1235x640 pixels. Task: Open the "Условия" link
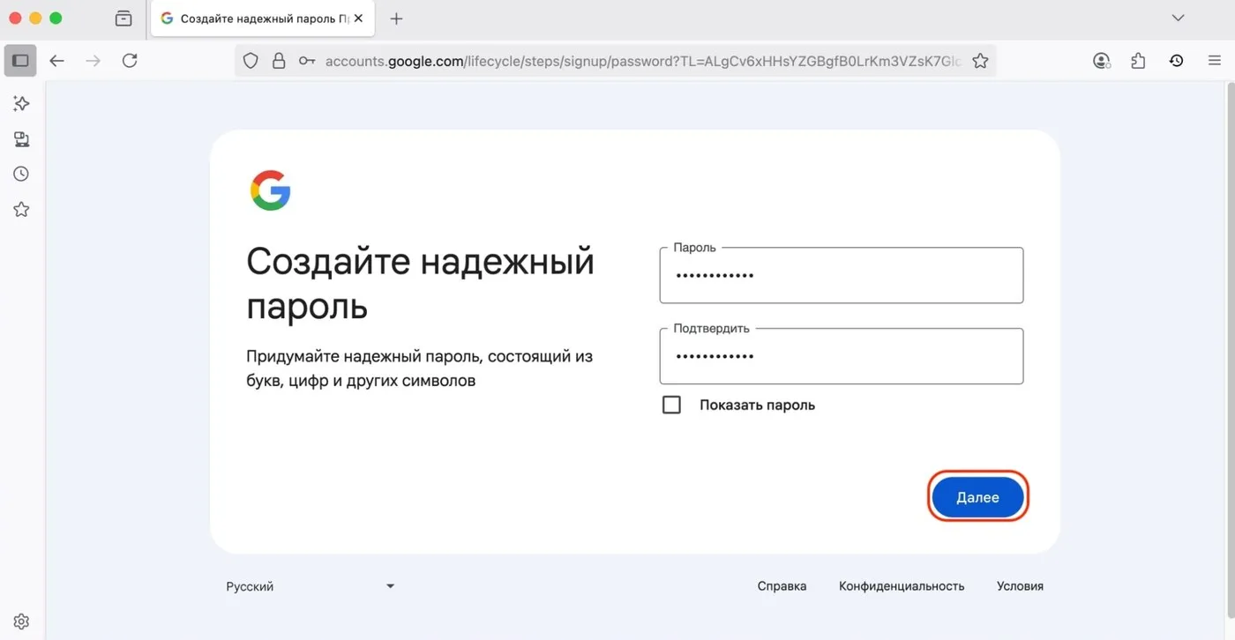[1020, 586]
